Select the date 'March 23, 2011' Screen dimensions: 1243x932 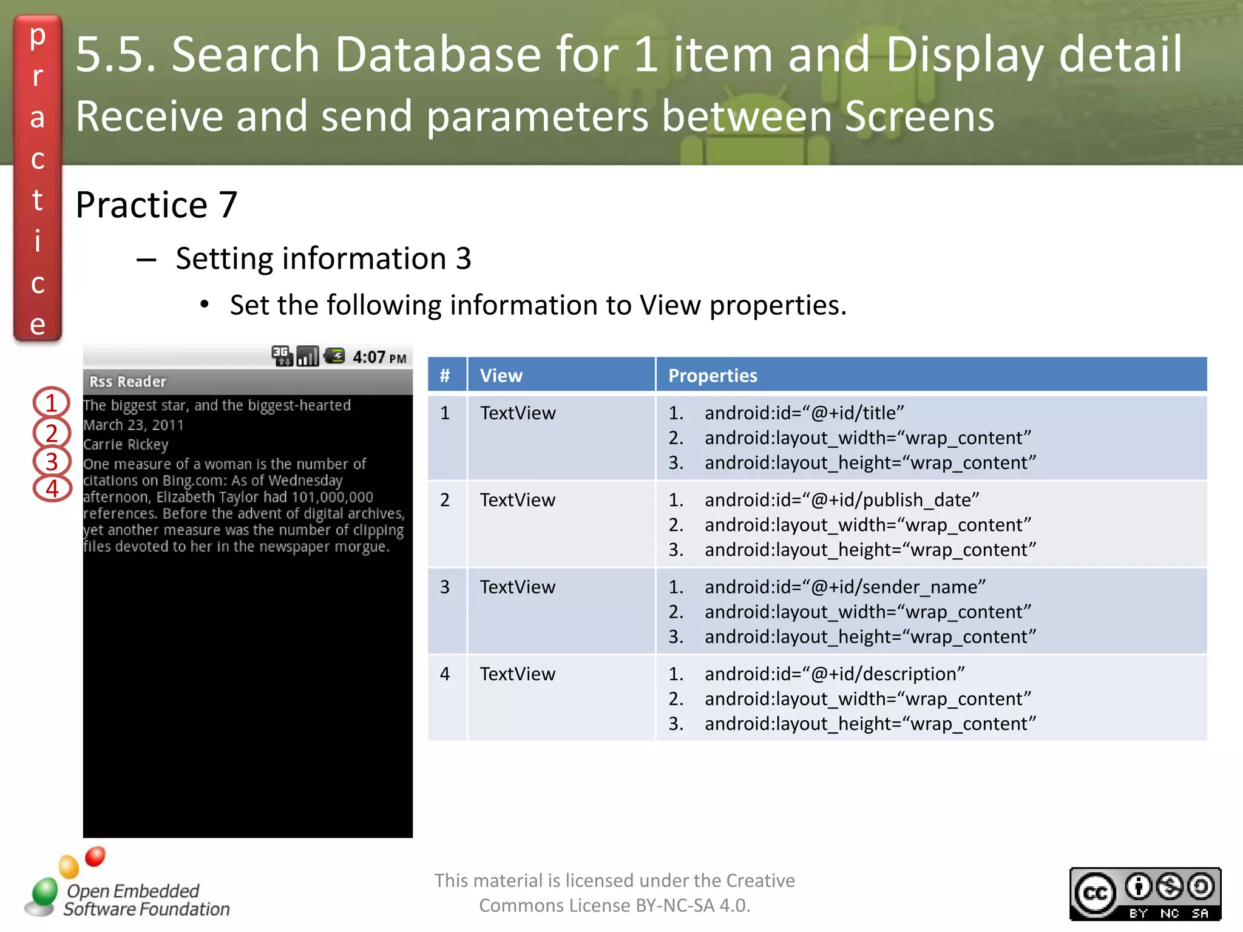(x=134, y=425)
